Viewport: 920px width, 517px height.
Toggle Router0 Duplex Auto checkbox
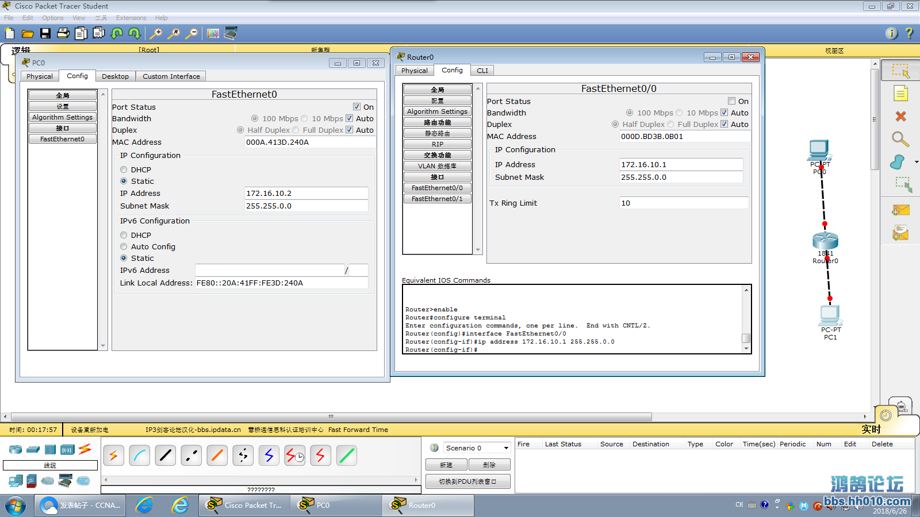724,124
